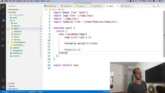Open index.css in the file tree
Image resolution: width=165 pixels, height=93 pixels.
(x=17, y=34)
